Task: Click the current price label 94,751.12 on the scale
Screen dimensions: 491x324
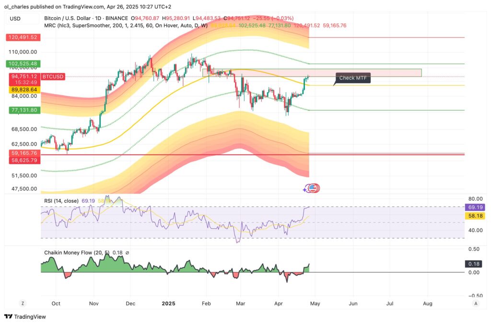Action: 24,76
